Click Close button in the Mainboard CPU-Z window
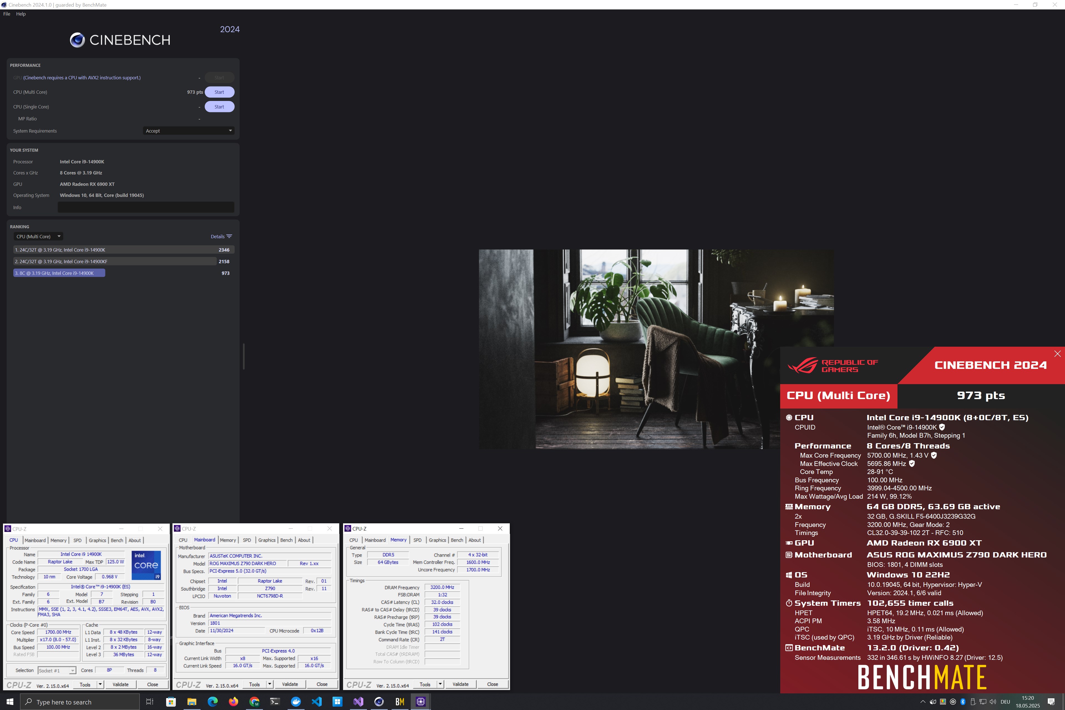This screenshot has width=1065, height=710. 322,684
